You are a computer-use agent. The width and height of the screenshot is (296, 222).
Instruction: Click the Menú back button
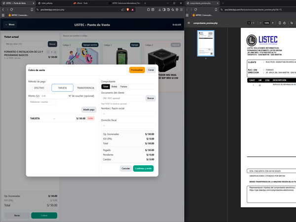pyautogui.click(x=10, y=25)
